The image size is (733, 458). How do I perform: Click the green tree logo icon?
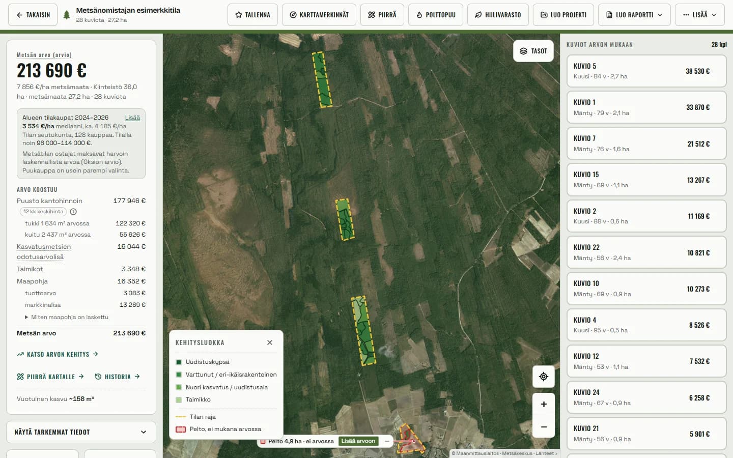click(x=67, y=15)
